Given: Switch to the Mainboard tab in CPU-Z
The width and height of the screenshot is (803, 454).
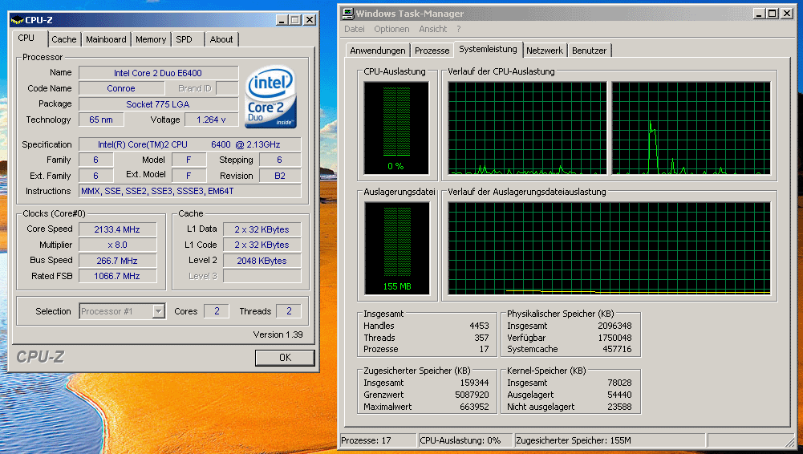Looking at the screenshot, I should [106, 39].
